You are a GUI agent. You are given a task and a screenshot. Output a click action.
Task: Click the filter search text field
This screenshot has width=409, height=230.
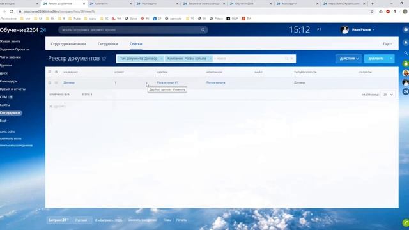248,59
